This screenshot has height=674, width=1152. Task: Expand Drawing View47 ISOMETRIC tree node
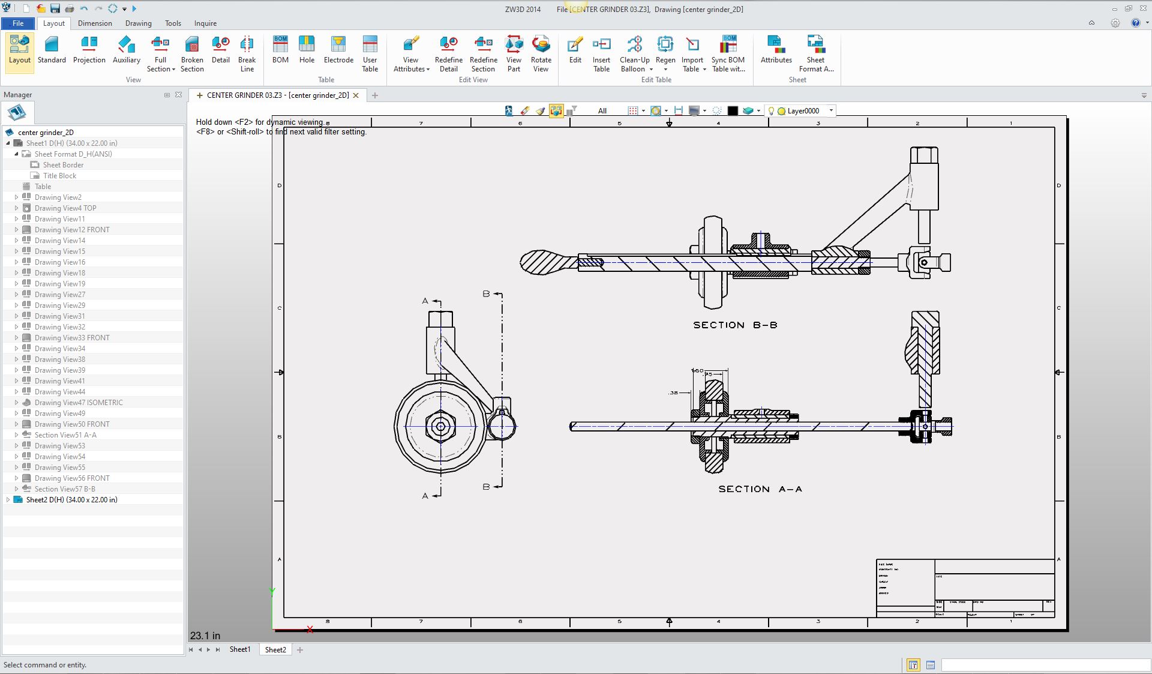(x=16, y=403)
